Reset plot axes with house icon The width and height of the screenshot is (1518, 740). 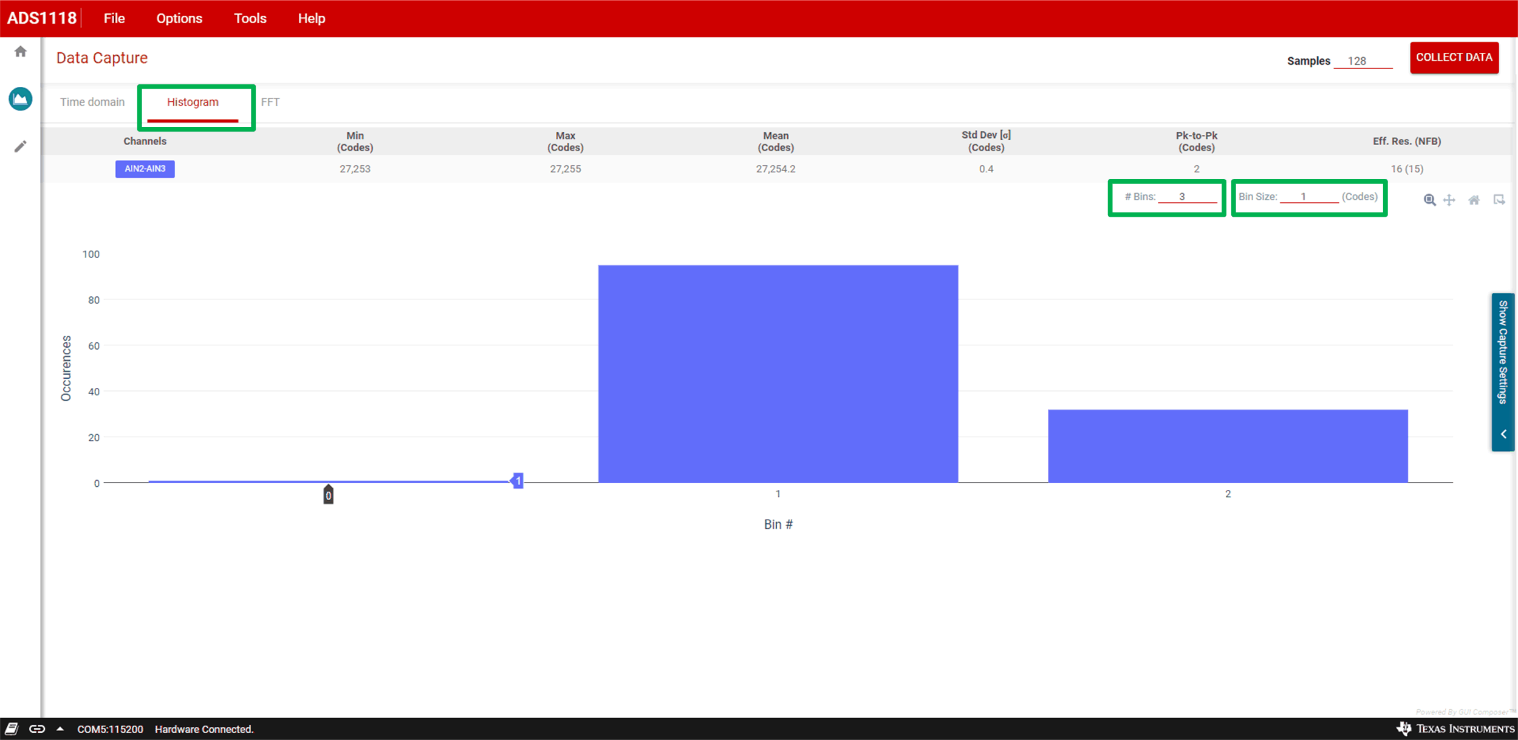[1474, 200]
